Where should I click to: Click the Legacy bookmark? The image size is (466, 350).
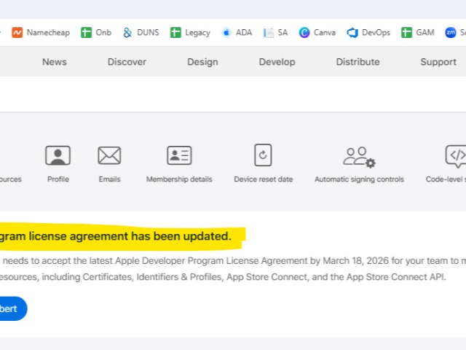[x=190, y=32]
